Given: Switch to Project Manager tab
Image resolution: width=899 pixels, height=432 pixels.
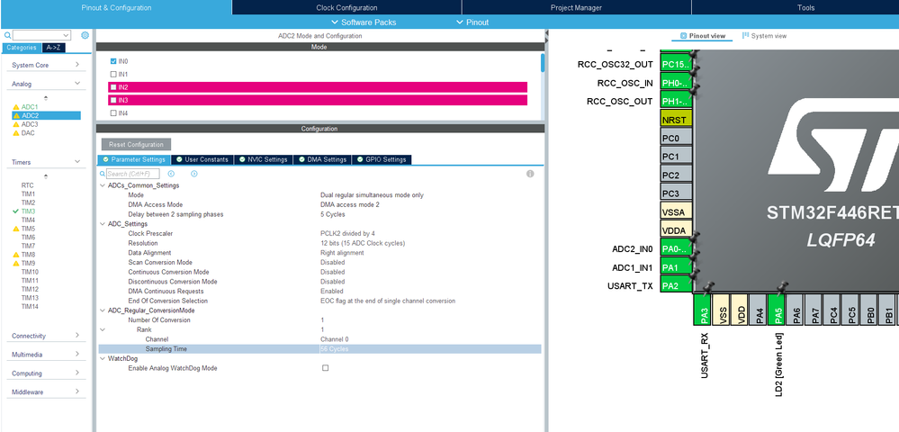Looking at the screenshot, I should (576, 7).
